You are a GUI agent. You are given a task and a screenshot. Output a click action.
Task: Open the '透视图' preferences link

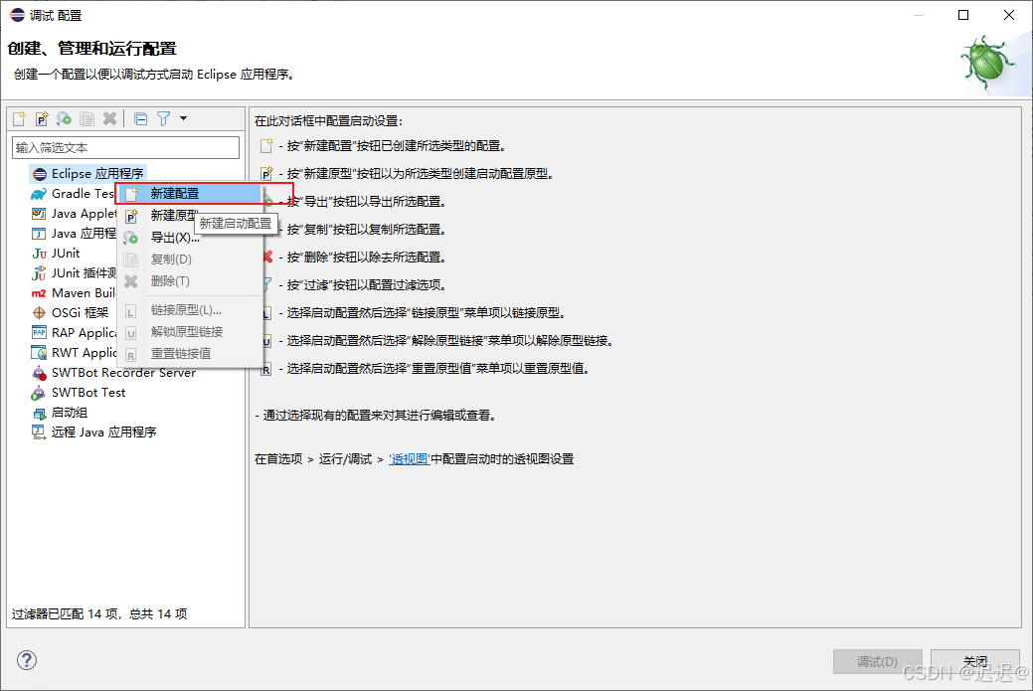[409, 459]
